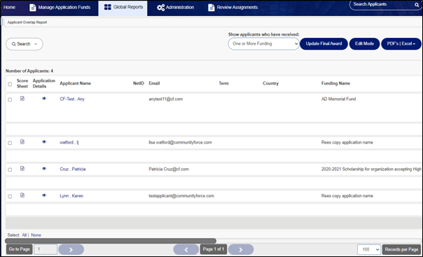View application details eye for watford row
Viewport: 423px width, 257px height.
click(44, 142)
